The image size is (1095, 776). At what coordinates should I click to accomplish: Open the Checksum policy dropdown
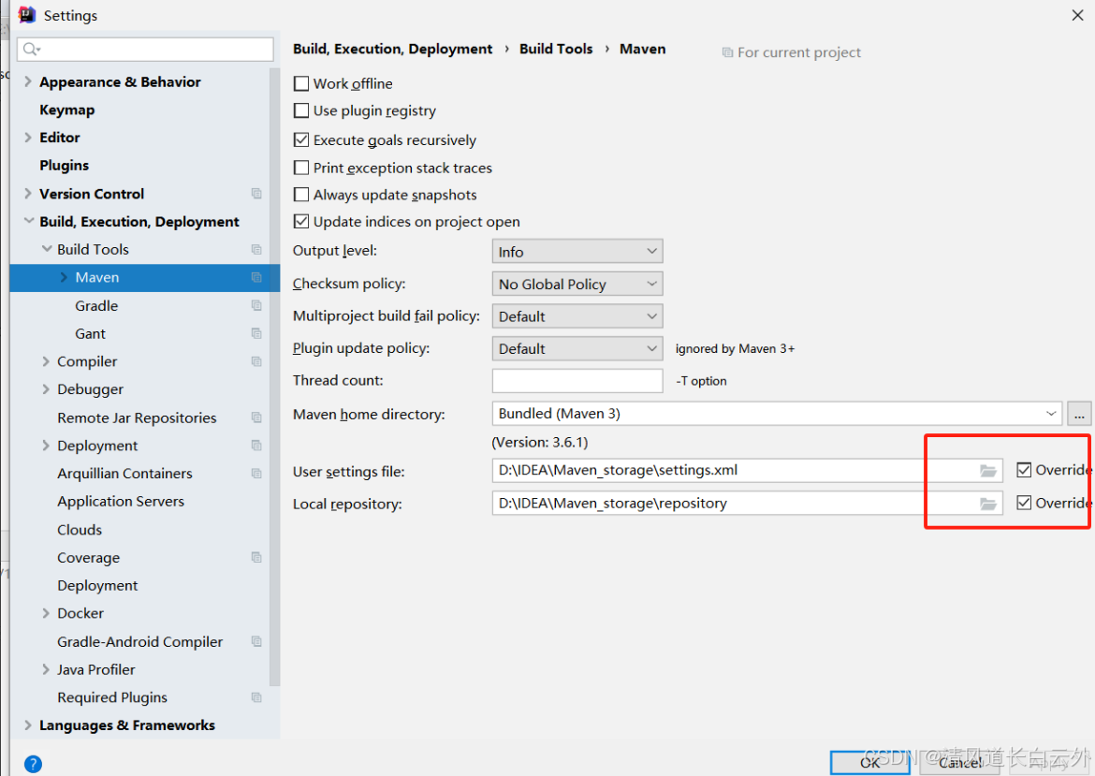(577, 284)
